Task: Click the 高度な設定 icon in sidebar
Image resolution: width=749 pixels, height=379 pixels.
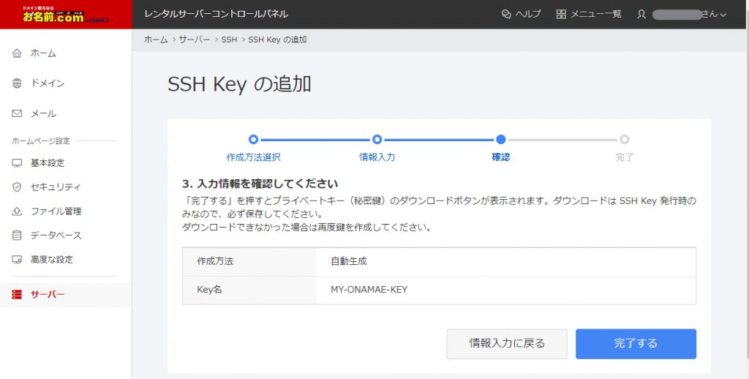Action: click(18, 260)
